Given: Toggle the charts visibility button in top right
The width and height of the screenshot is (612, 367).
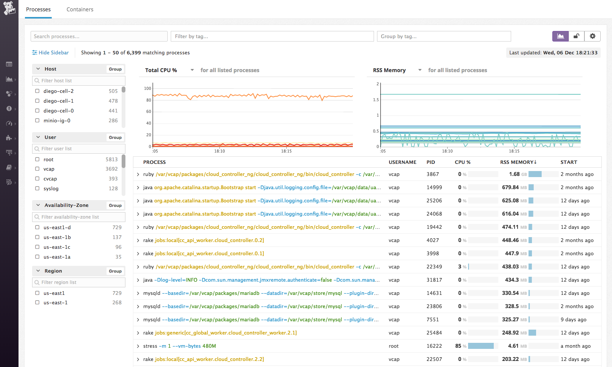Looking at the screenshot, I should tap(561, 36).
